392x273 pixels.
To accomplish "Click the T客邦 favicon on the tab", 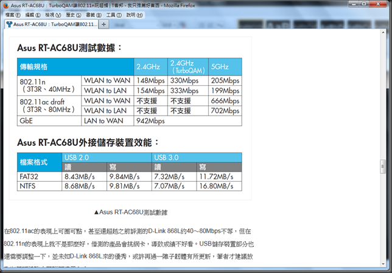I will [10, 24].
